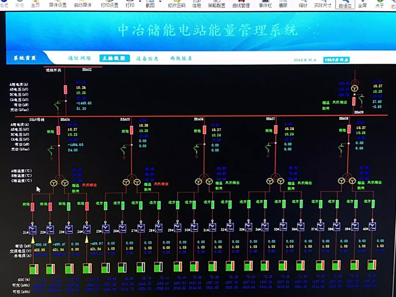Open the 25# PCS converter icon
The height and width of the screenshot is (297, 396).
pyautogui.click(x=106, y=228)
